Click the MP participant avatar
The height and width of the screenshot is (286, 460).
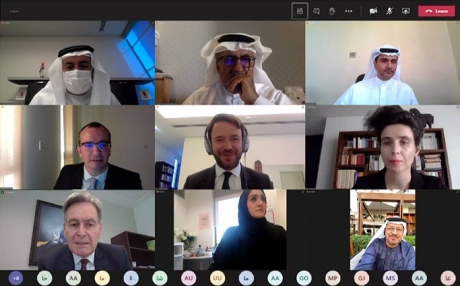click(x=333, y=278)
